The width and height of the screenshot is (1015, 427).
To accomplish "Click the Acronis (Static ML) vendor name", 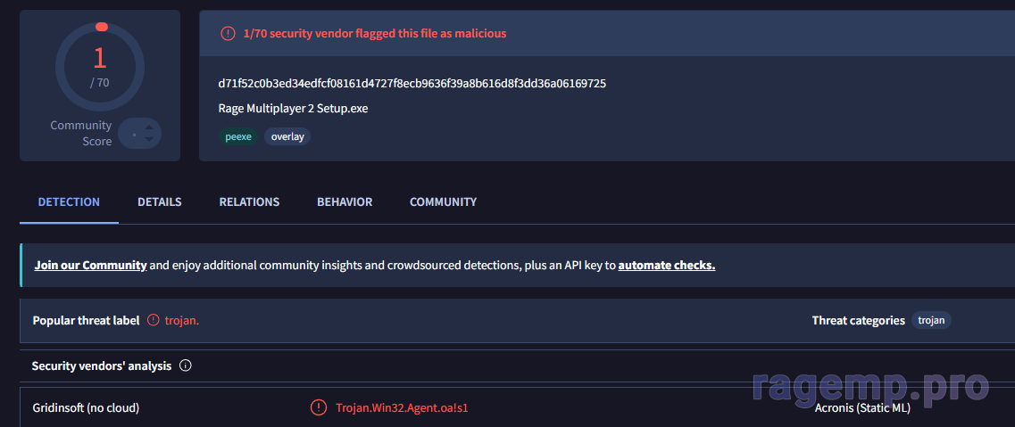I will (x=862, y=408).
